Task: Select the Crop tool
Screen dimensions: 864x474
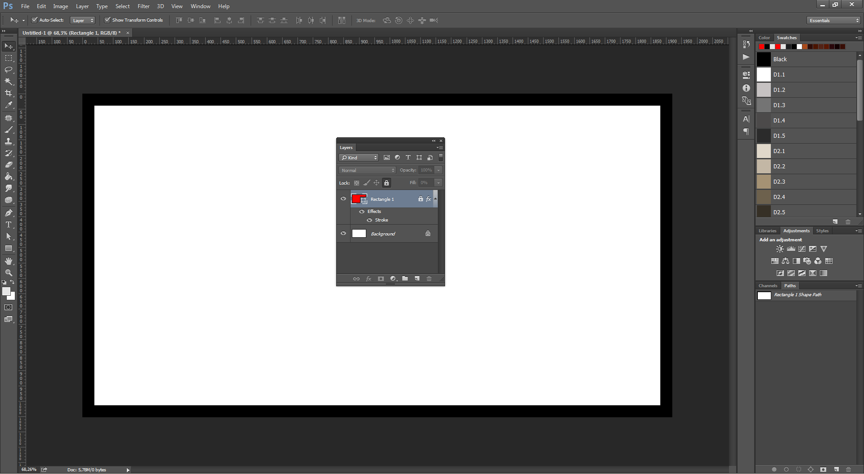Action: coord(9,93)
